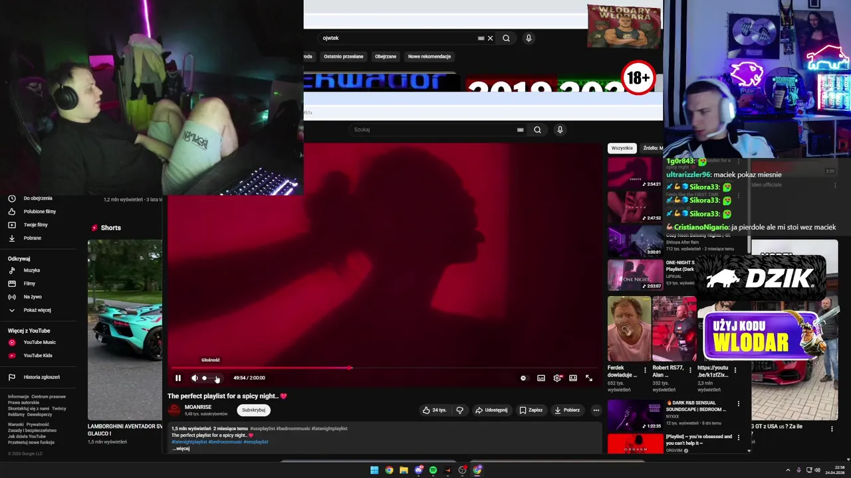The height and width of the screenshot is (478, 851).
Task: Subscribe to MOANRISE with Subskrybuj
Action: coord(253,410)
